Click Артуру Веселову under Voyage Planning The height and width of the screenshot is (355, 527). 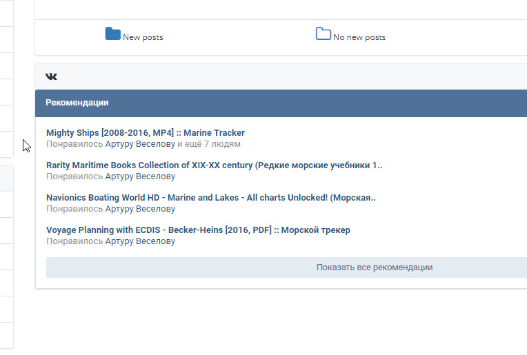[140, 241]
